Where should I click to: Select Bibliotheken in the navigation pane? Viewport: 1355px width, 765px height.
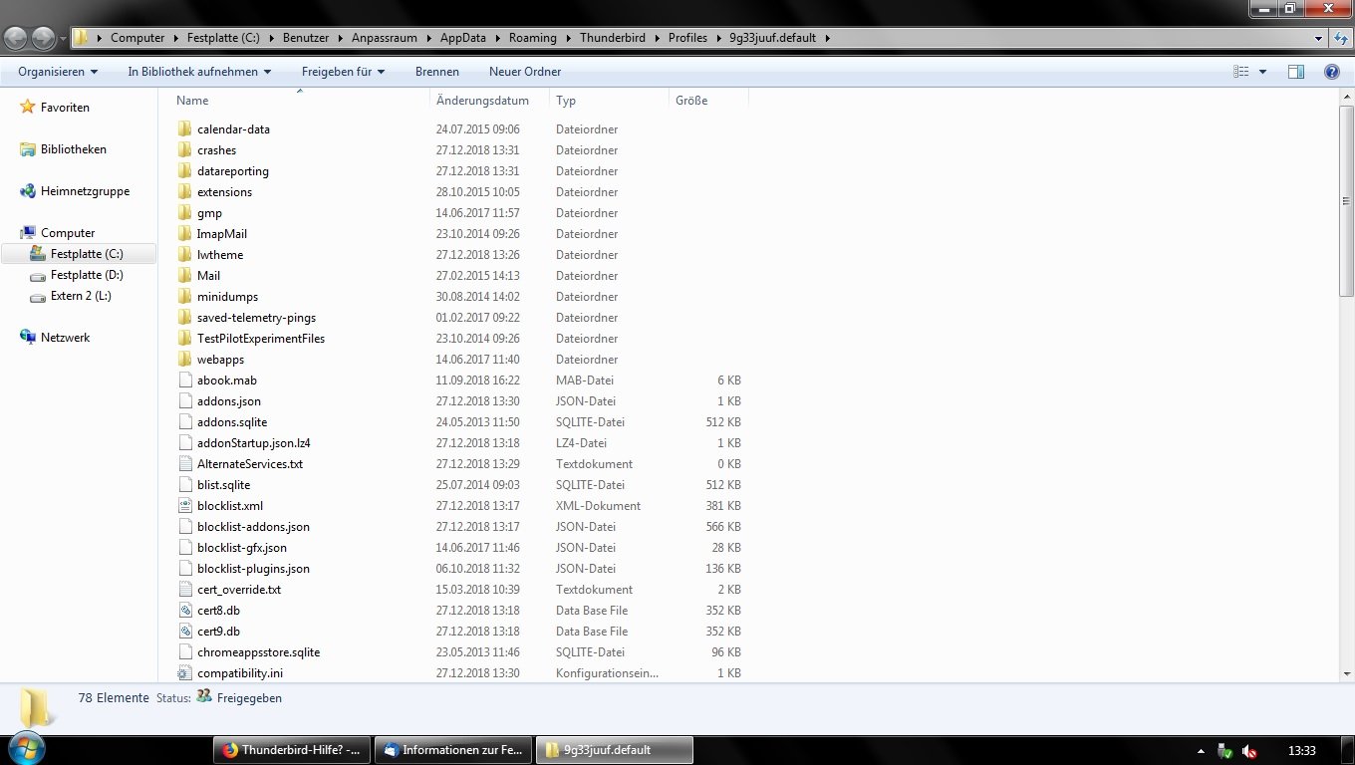[x=74, y=149]
